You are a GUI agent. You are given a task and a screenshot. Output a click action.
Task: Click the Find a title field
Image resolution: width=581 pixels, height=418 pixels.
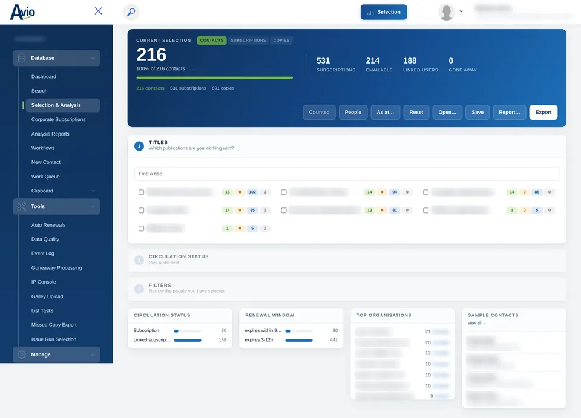[347, 174]
